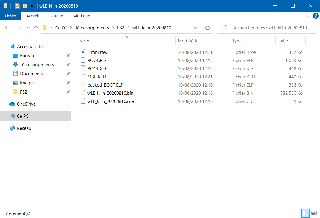Select OneDrive in the navigation pane

tap(26, 104)
